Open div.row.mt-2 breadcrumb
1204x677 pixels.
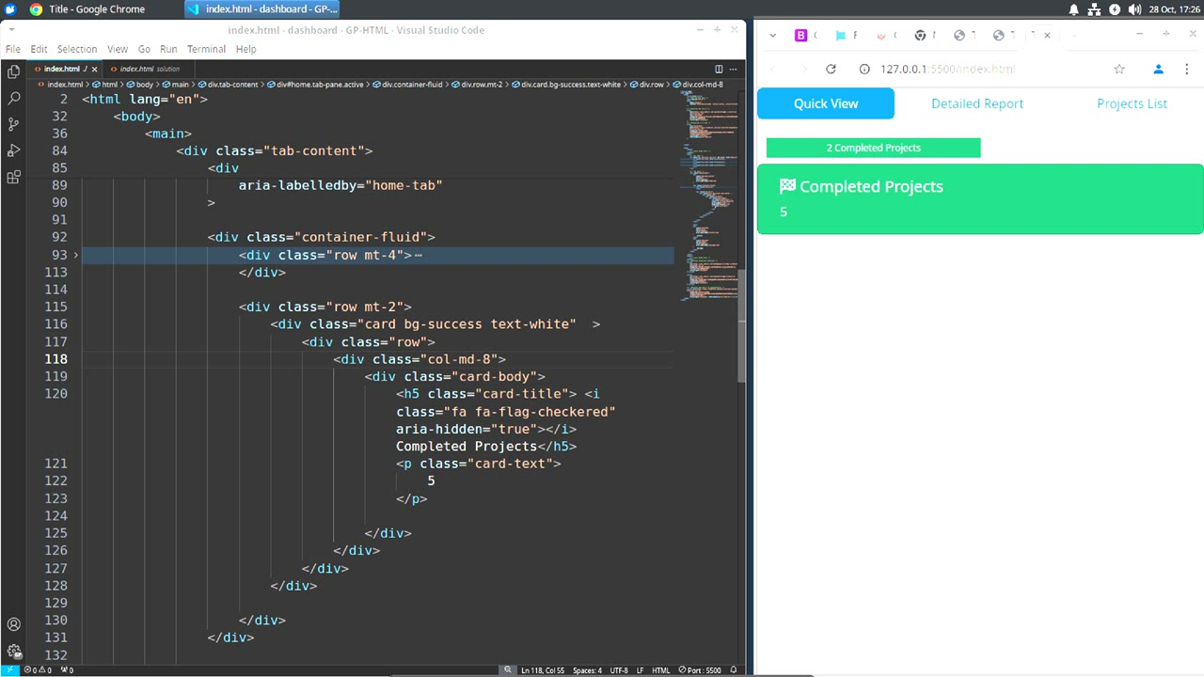coord(476,85)
